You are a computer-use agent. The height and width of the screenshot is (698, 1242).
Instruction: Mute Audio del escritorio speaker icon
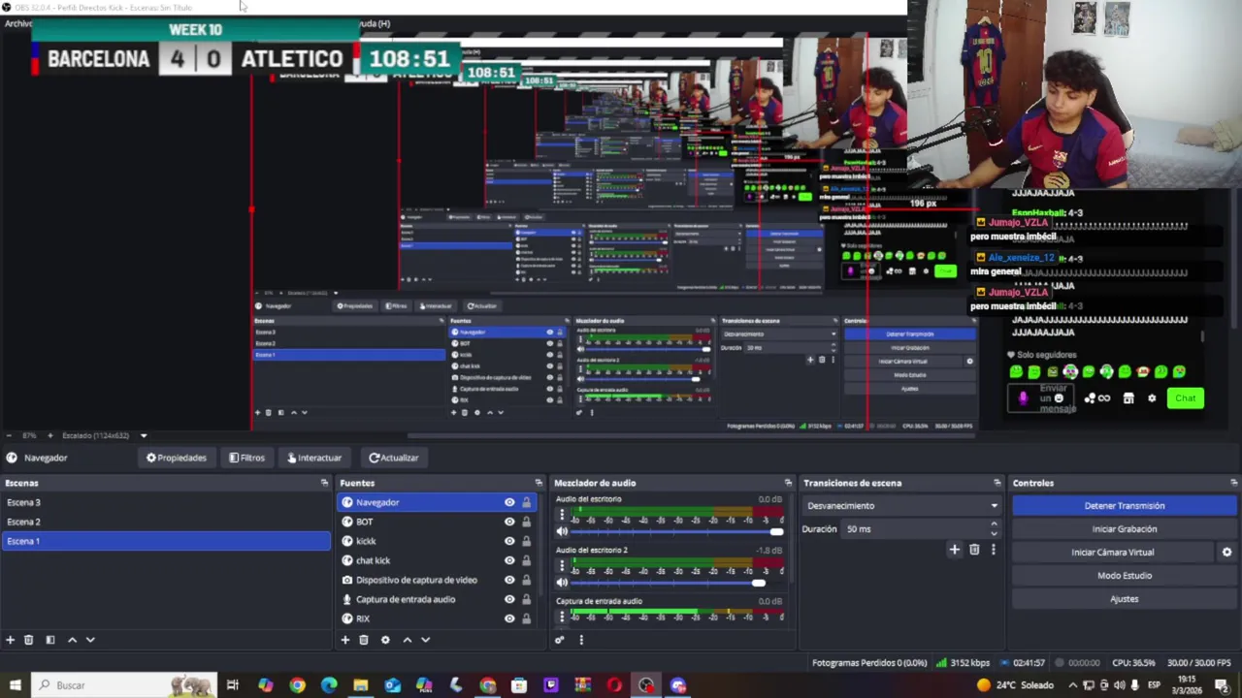click(562, 531)
